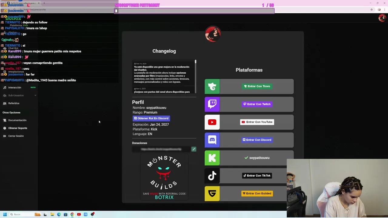This screenshot has height=218, width=388.
Task: Click the Plataformas heading
Action: tap(249, 70)
